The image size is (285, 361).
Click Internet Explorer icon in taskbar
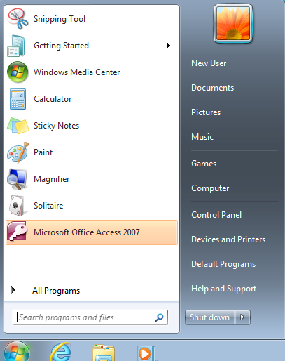(x=61, y=352)
